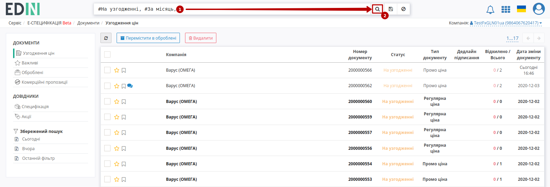Tick the select-all checkbox in header
Viewport: 550px width, 187px height.
click(107, 54)
